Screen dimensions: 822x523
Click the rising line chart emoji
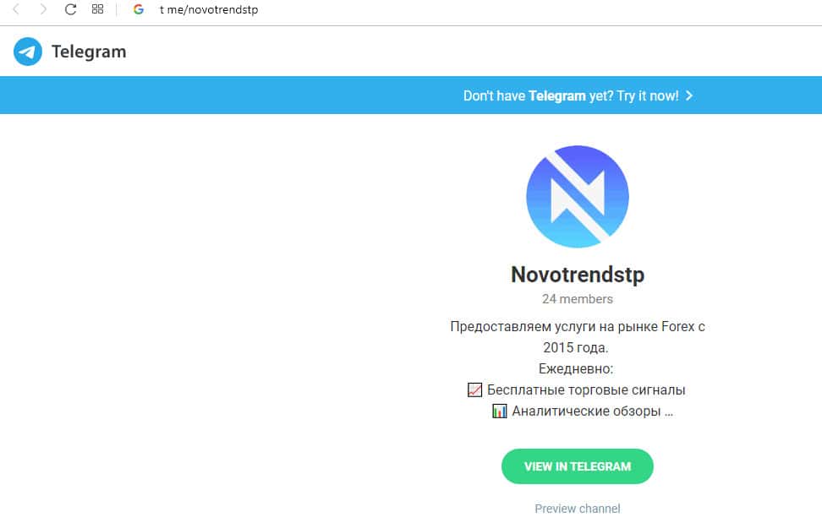pyautogui.click(x=474, y=390)
